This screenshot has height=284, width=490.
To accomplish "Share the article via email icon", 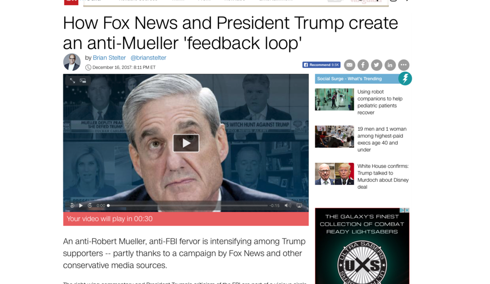I will [x=350, y=65].
